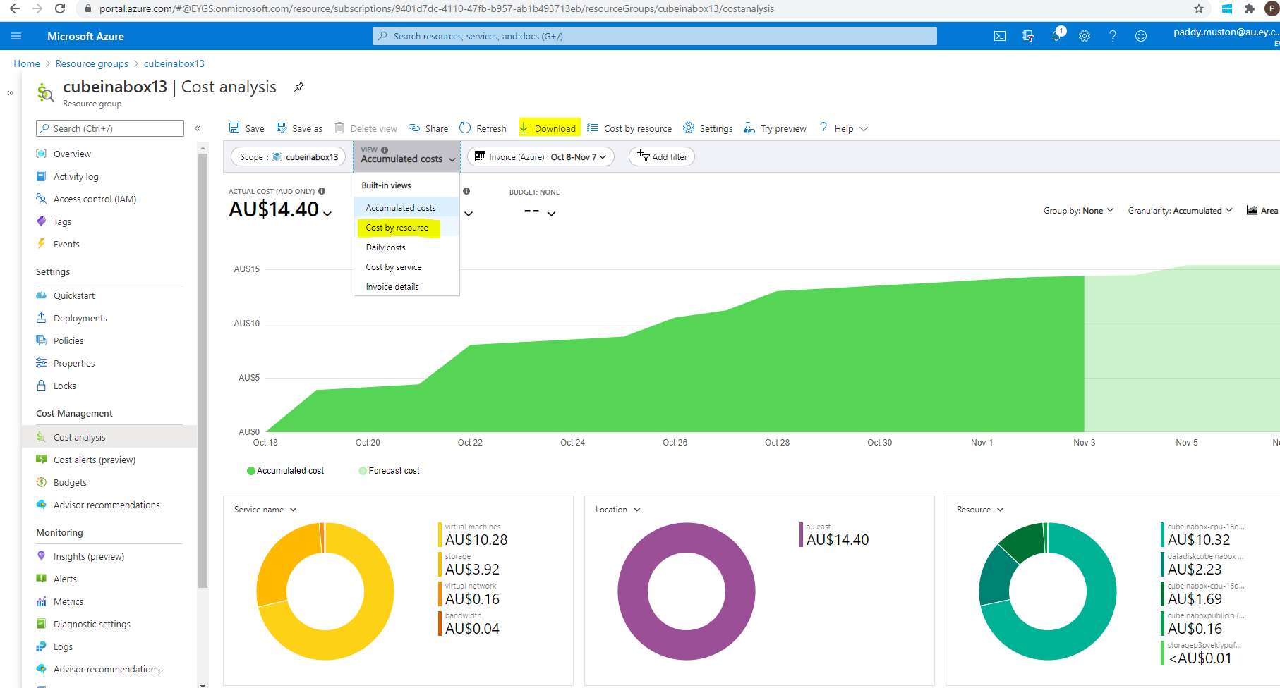Focus the resource menu Search field

[110, 128]
